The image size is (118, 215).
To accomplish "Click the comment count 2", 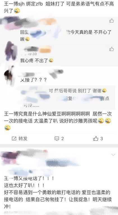I will [63, 139].
